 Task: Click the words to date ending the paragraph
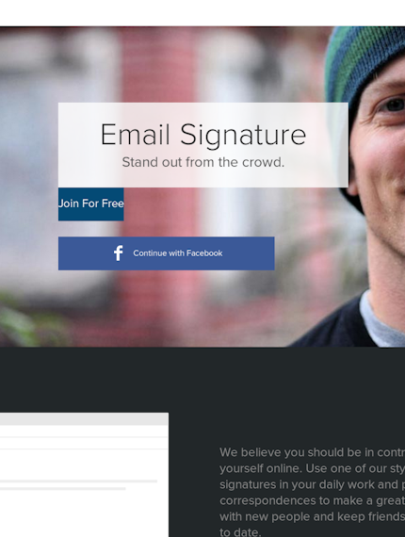tap(240, 532)
